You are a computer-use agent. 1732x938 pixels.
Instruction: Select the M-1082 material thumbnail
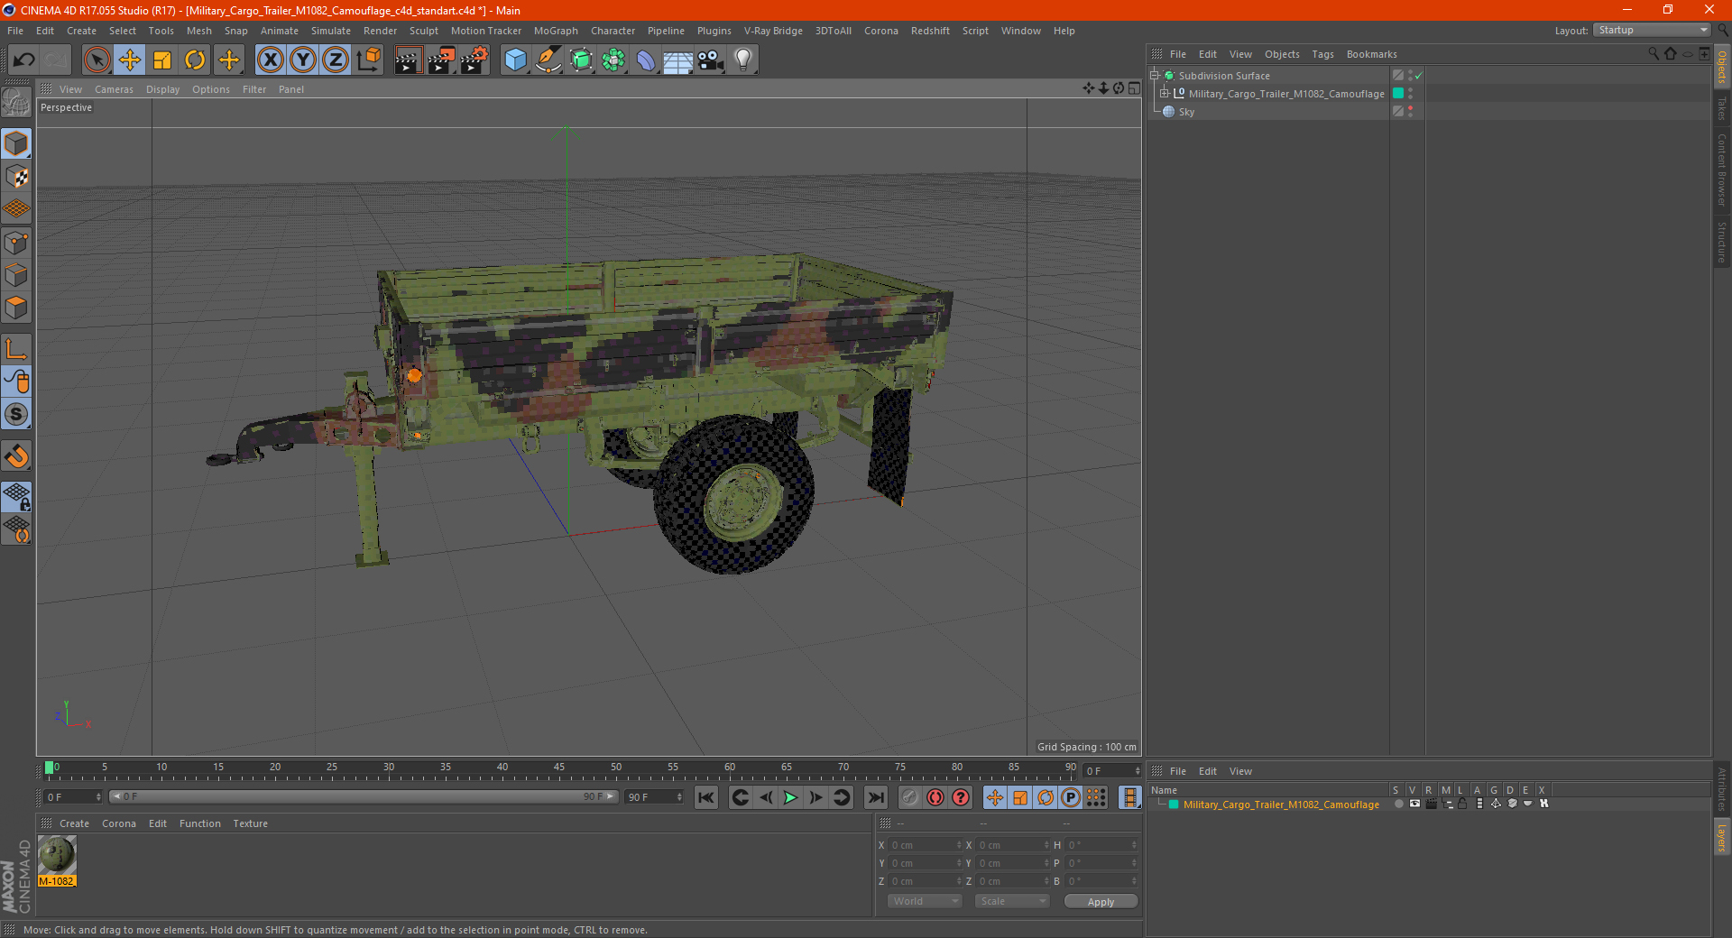(x=57, y=855)
